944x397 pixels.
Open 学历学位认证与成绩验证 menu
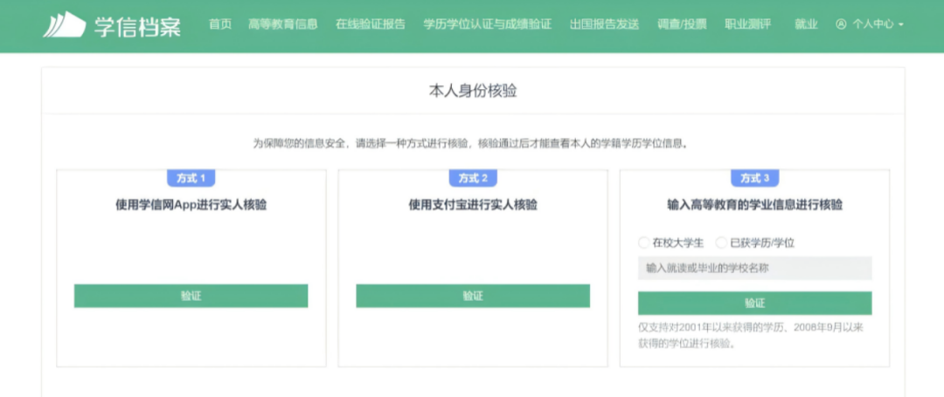tap(487, 24)
